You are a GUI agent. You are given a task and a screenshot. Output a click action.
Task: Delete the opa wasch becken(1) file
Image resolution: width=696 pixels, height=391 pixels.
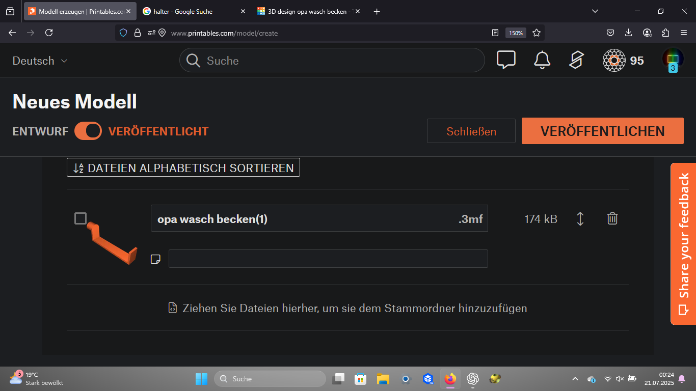[x=612, y=218]
